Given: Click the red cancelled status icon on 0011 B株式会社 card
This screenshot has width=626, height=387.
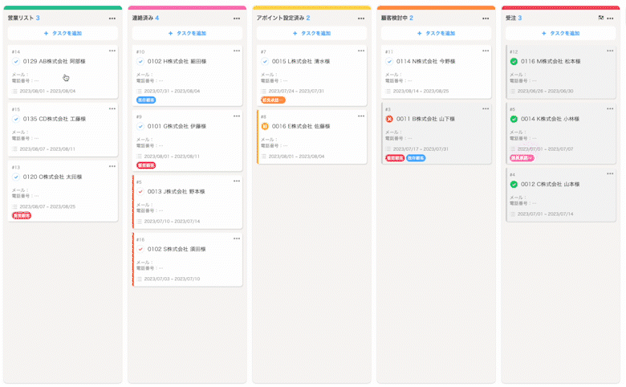Looking at the screenshot, I should click(389, 119).
